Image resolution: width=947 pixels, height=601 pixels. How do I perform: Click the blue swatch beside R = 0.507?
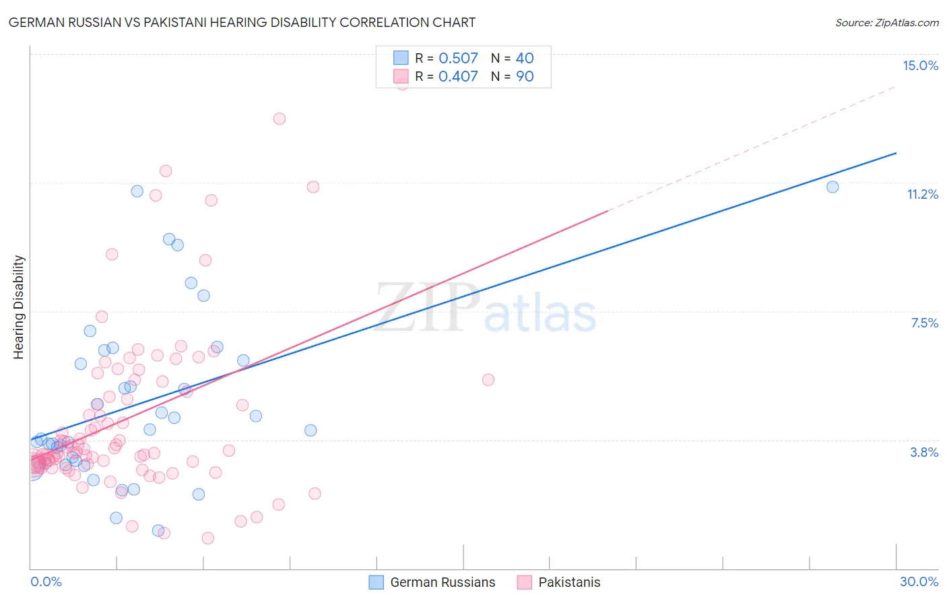click(x=401, y=58)
